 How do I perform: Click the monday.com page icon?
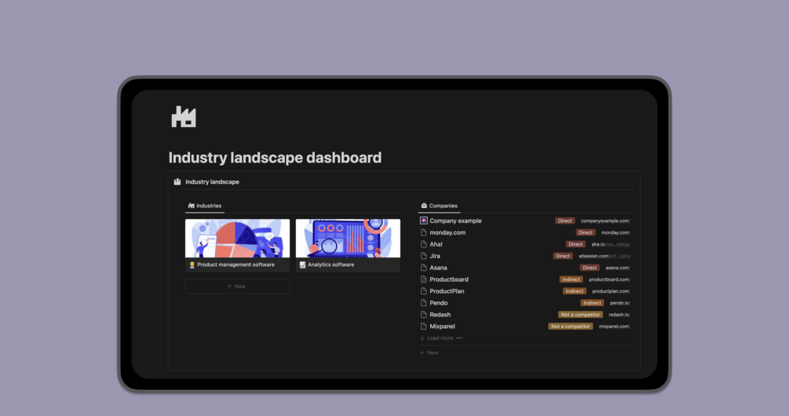[x=424, y=232]
